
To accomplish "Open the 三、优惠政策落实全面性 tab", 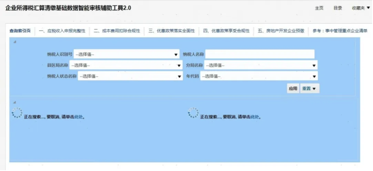I will (x=172, y=31).
